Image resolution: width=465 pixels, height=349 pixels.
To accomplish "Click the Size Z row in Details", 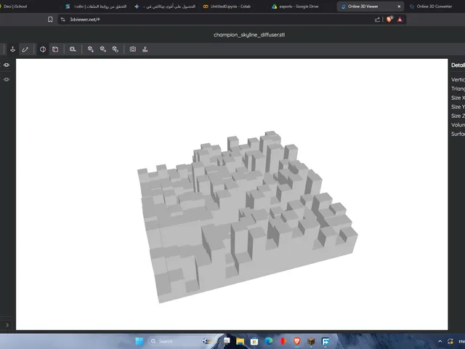I will (x=458, y=116).
